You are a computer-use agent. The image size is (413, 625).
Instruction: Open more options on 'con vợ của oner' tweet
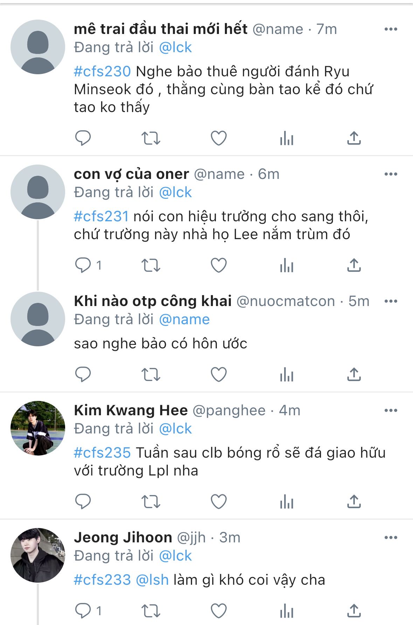click(391, 174)
